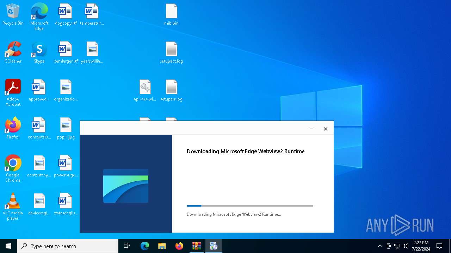The height and width of the screenshot is (253, 451).
Task: Select the yearswillia... image file icon
Action: coord(92,53)
